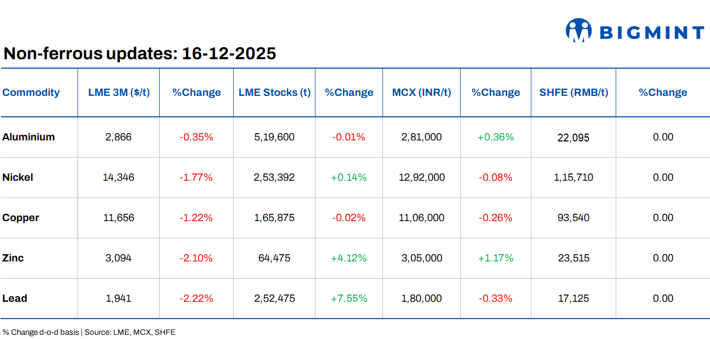Click the Lead row label
This screenshot has width=710, height=339.
point(15,299)
